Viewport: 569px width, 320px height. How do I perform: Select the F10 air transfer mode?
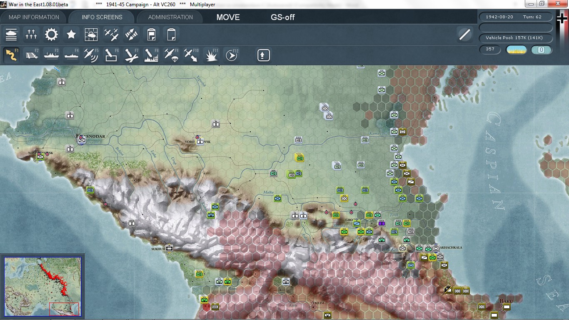(191, 55)
